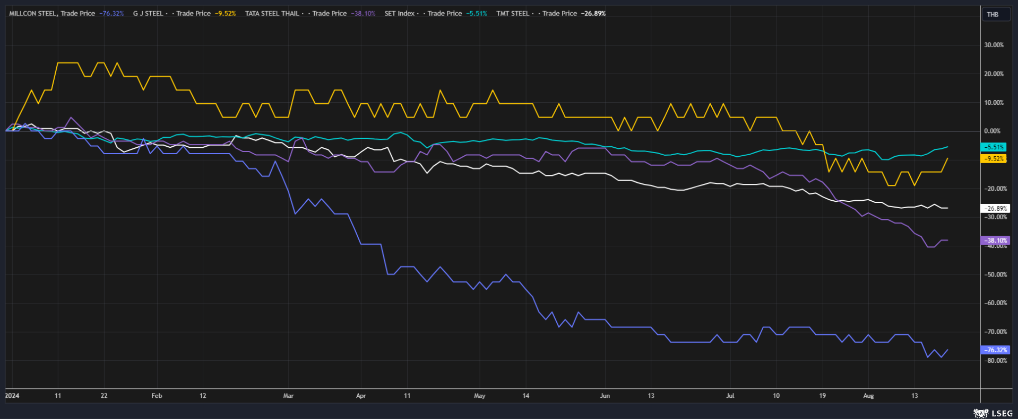Screen dimensions: 1018x419
Task: Click the 10.00% y-axis label
Action: 994,103
